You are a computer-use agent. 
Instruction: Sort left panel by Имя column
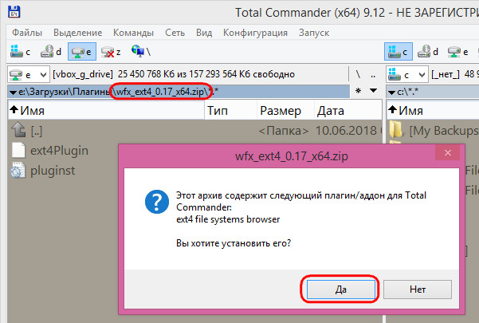tap(106, 110)
